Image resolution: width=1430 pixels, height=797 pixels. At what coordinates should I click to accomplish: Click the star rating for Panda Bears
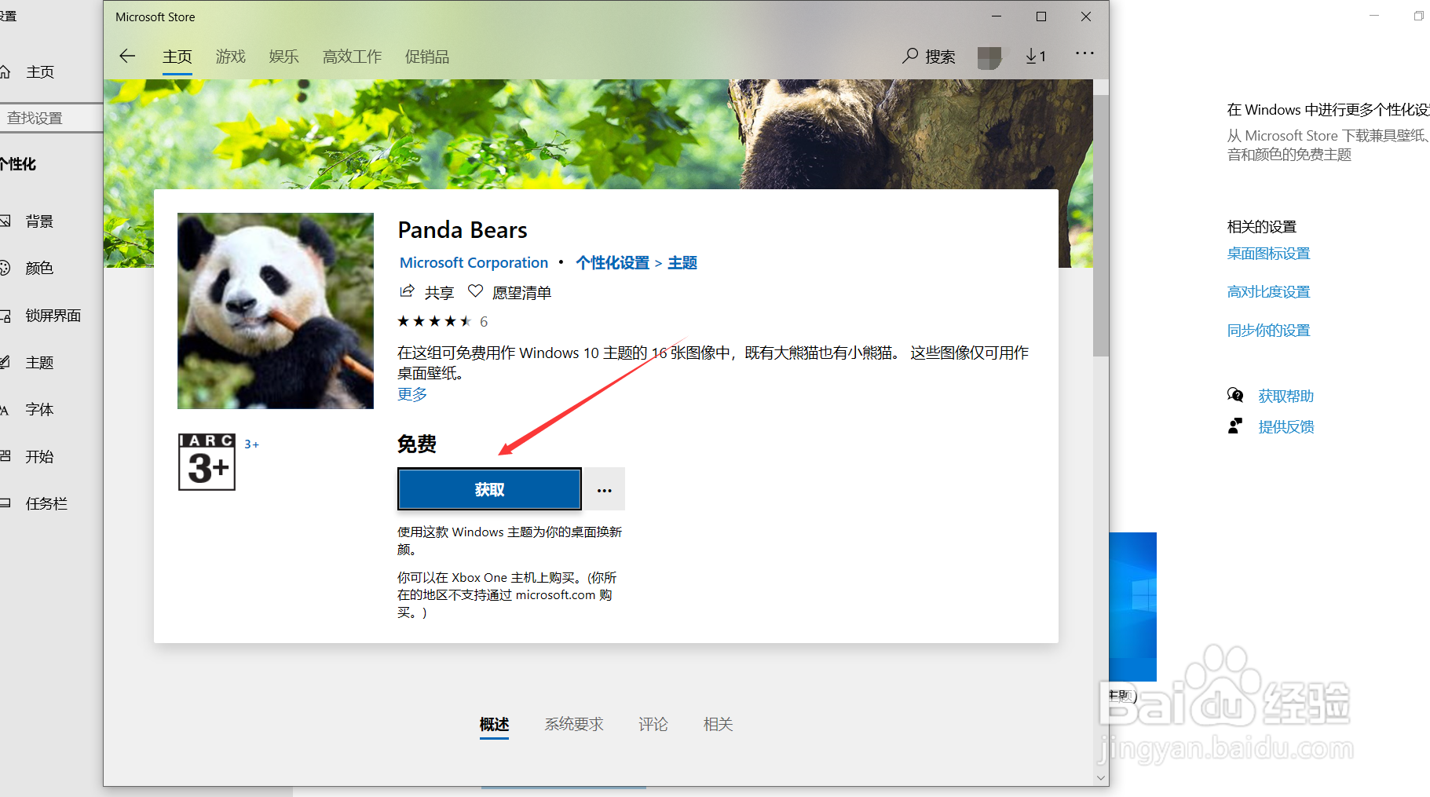[434, 321]
